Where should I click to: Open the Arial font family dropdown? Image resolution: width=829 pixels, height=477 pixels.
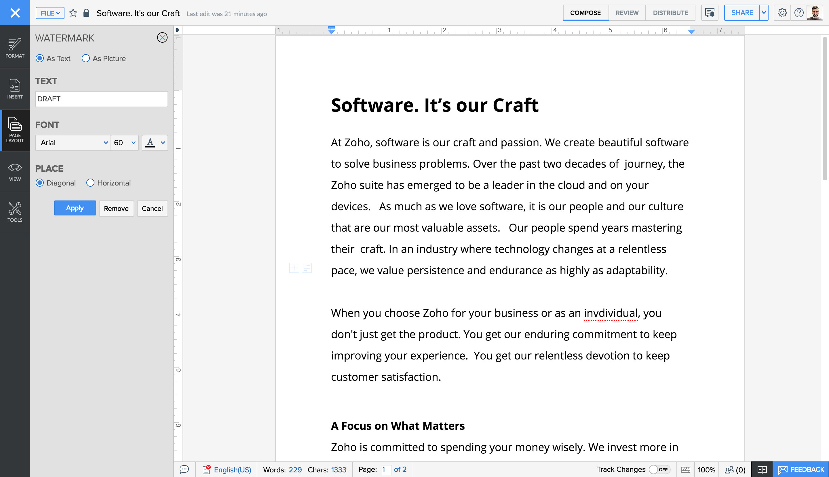(73, 143)
